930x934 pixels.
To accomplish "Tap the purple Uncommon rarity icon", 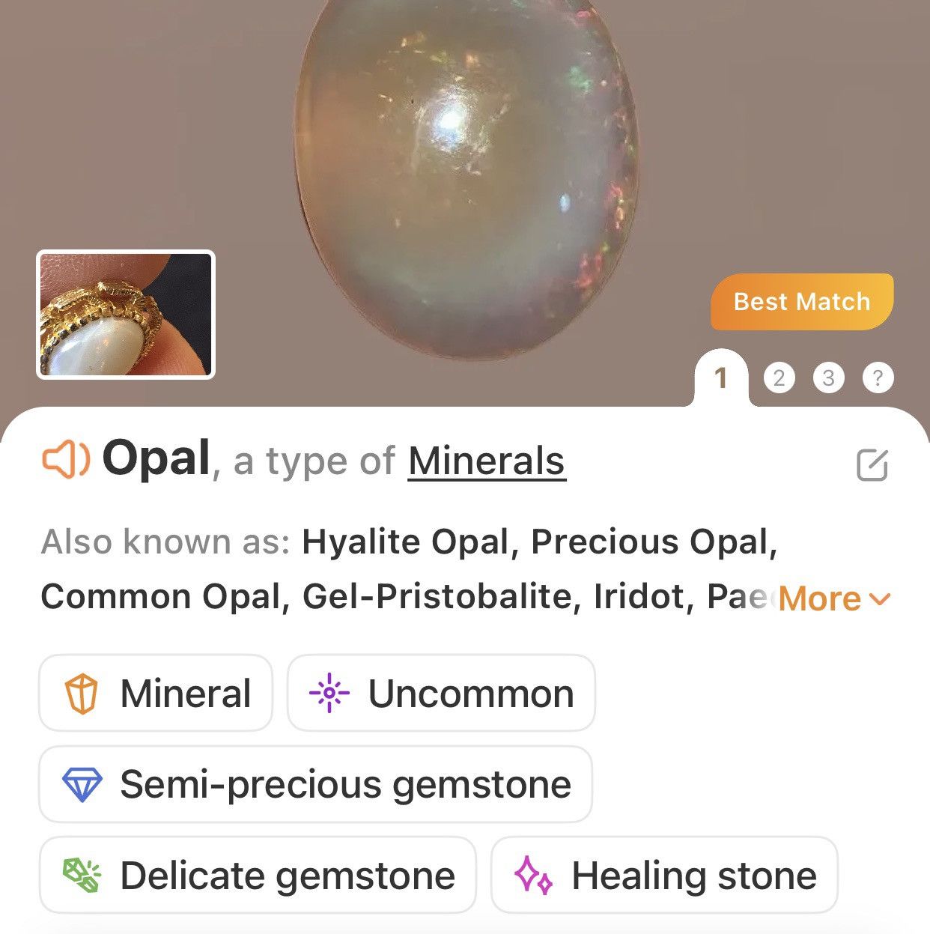I will (x=329, y=693).
